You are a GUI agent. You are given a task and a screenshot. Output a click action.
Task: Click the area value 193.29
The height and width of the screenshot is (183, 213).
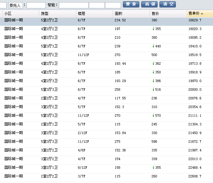coord(120,81)
